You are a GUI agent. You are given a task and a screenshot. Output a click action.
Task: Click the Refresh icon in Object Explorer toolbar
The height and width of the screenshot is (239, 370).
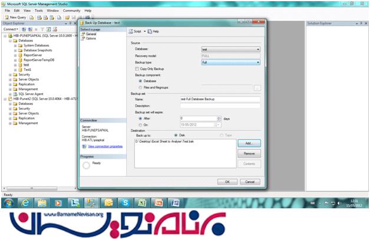coord(49,30)
